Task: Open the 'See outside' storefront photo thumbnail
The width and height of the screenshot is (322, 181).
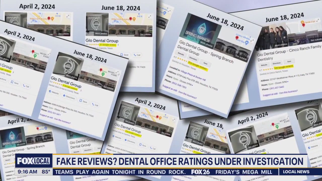Action: pos(146,34)
